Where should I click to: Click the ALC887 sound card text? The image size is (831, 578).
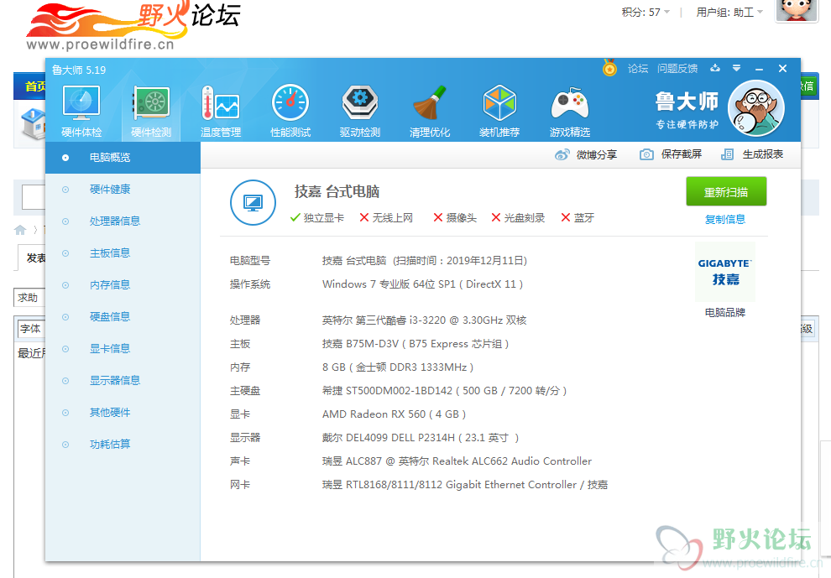457,461
